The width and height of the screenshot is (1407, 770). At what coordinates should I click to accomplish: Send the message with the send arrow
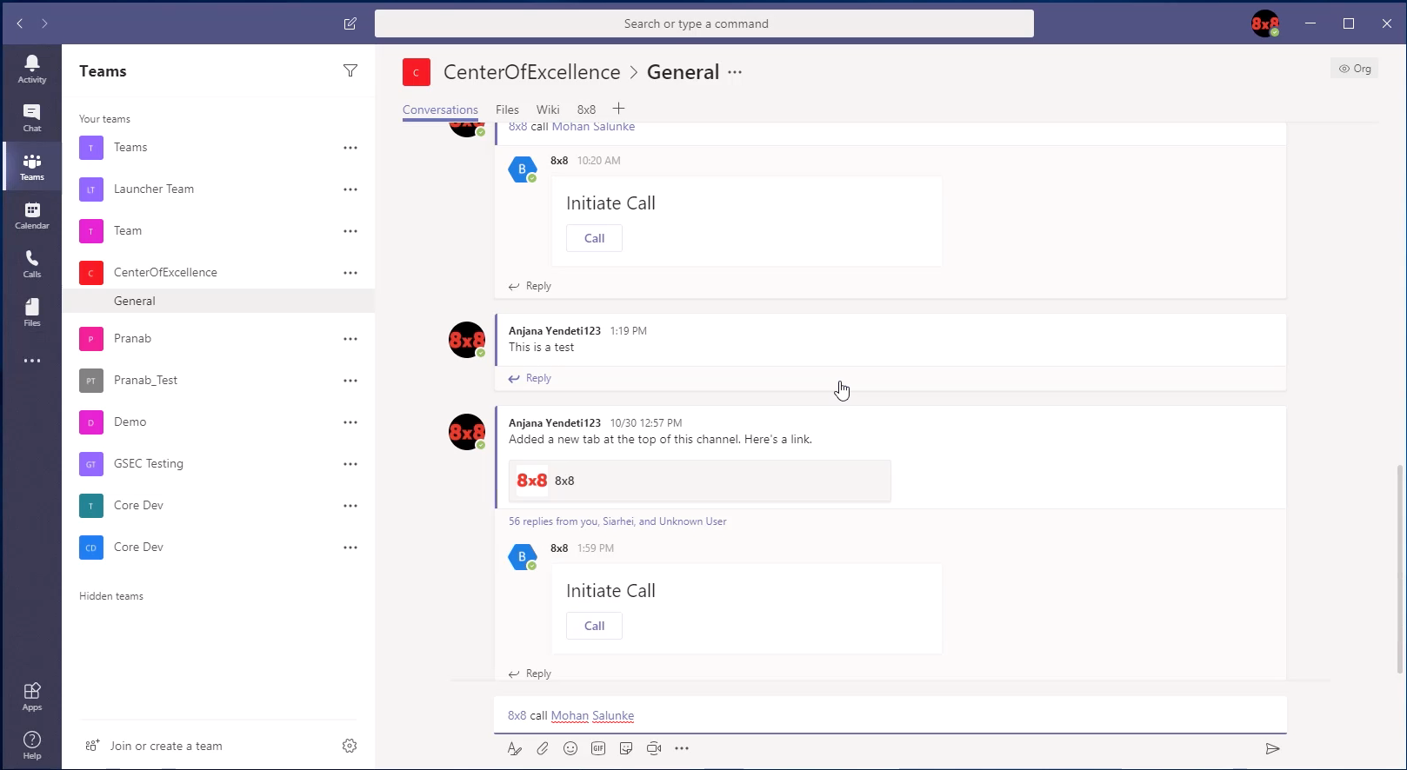coord(1272,748)
